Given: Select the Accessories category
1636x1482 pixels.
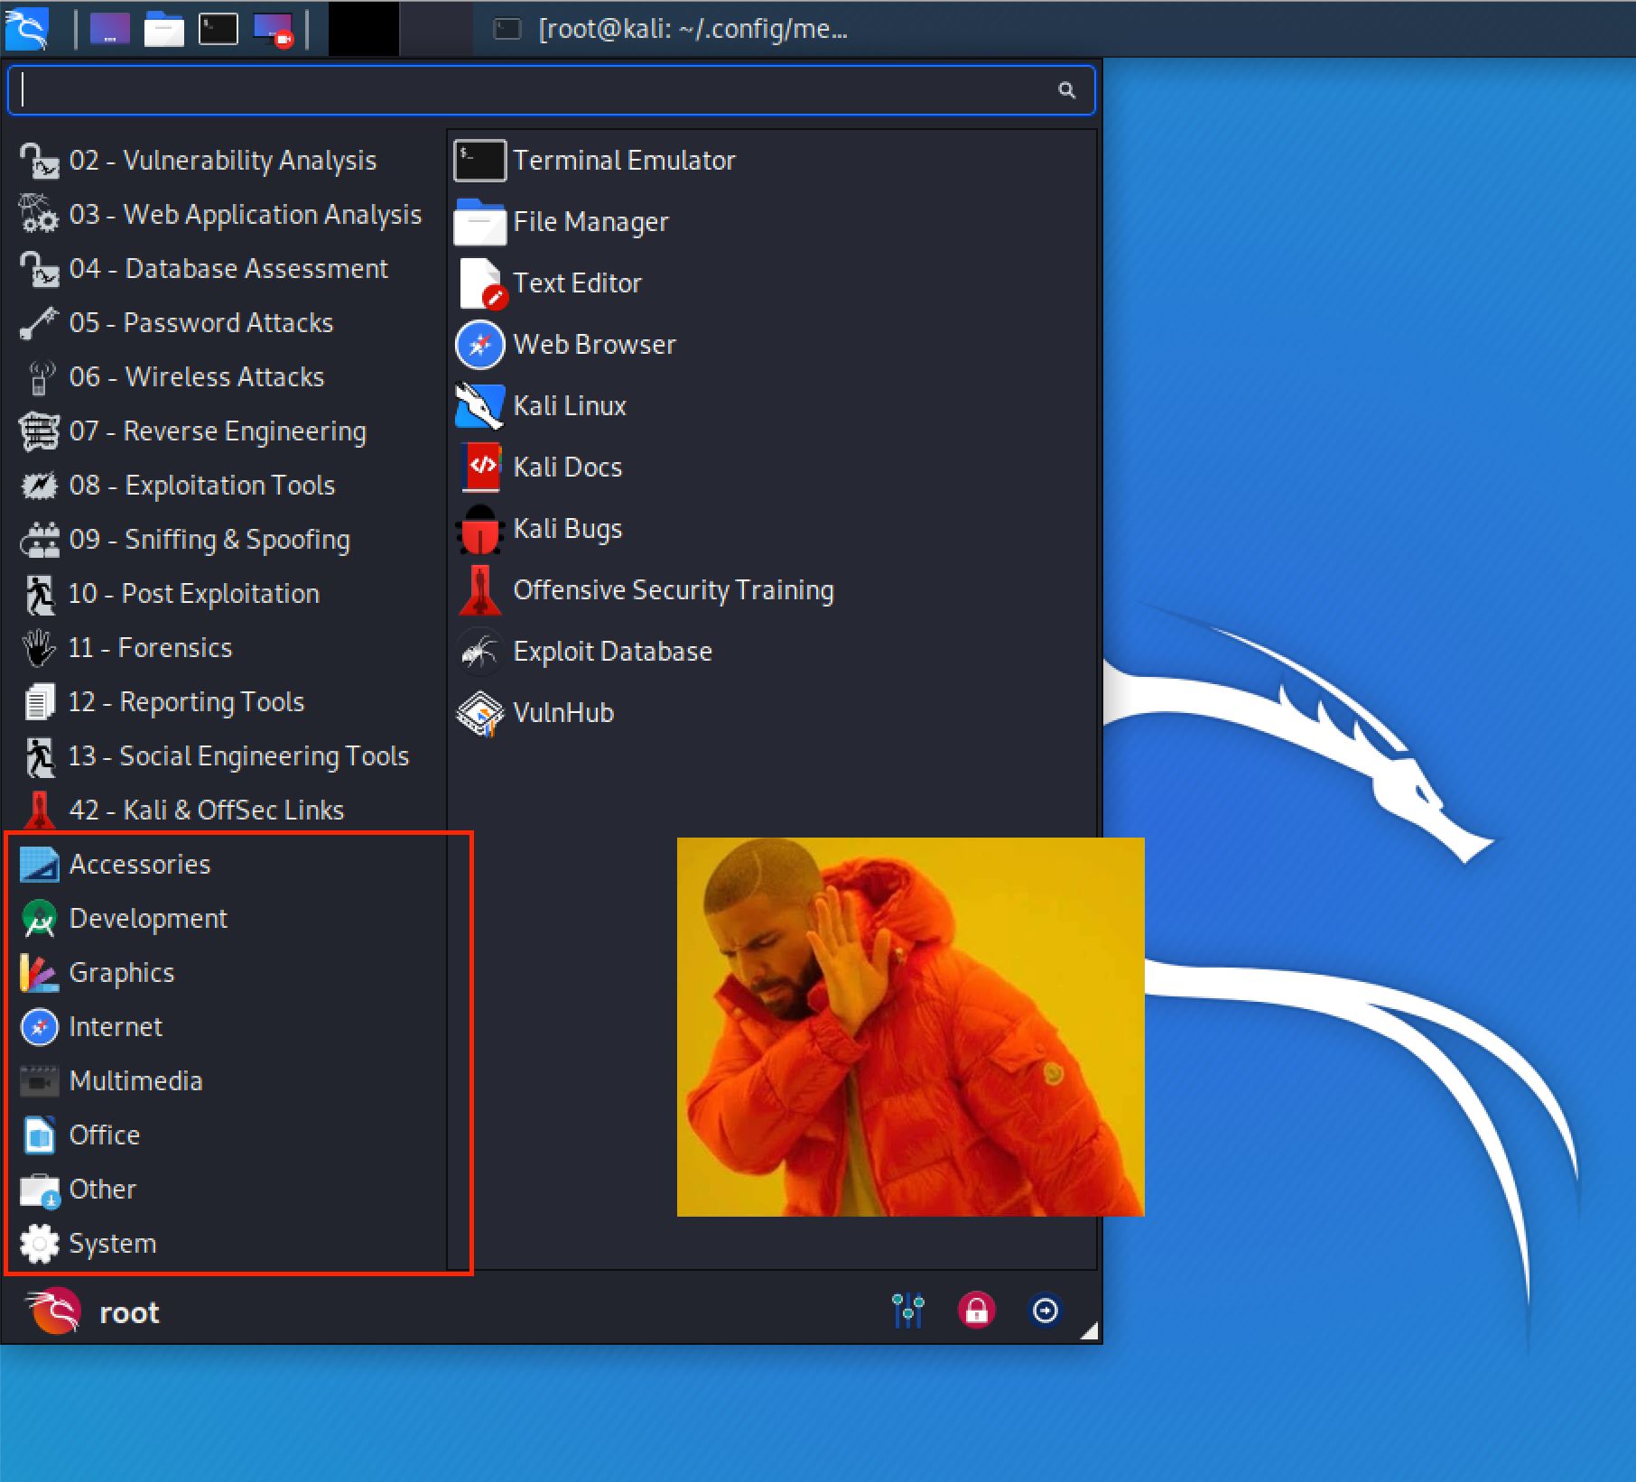Looking at the screenshot, I should [139, 865].
